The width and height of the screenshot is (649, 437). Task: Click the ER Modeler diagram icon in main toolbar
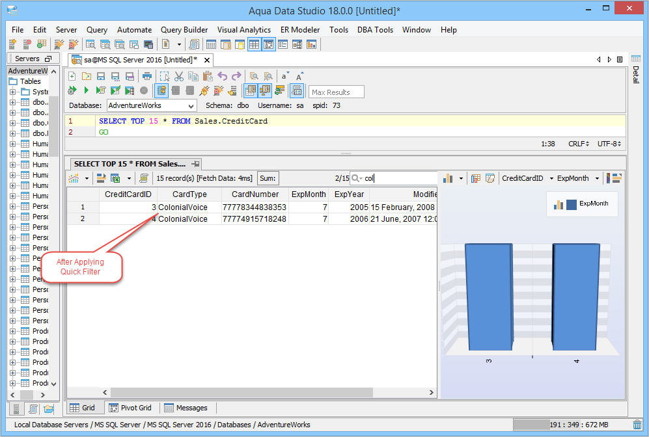coord(297,44)
